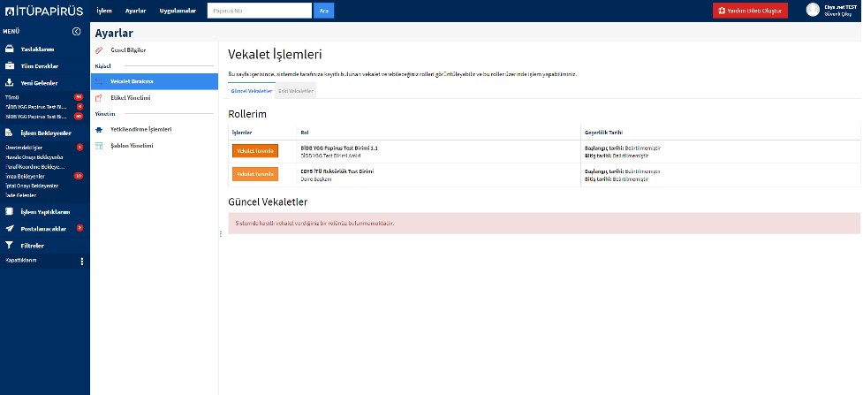The width and height of the screenshot is (863, 395).
Task: Click Vekalet Tanımla for BİDB YGG Papirus row
Action: click(255, 151)
